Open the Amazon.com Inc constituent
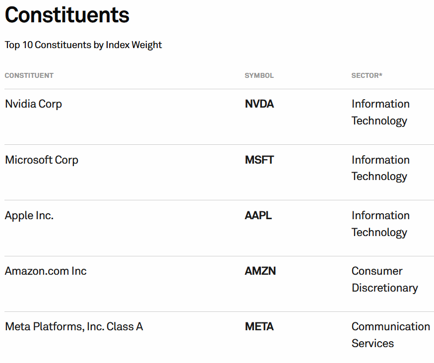The image size is (434, 363). point(46,271)
